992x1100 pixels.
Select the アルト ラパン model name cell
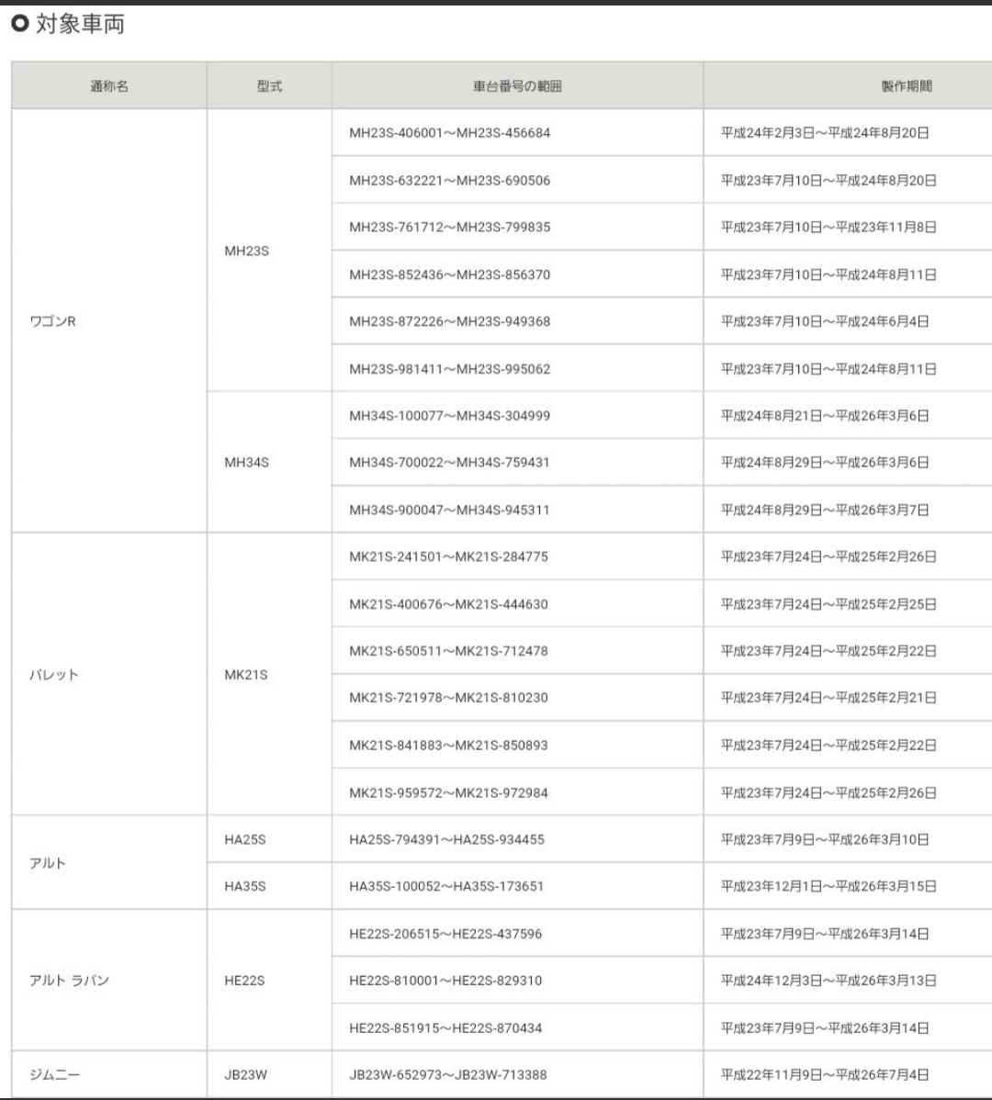tap(109, 980)
